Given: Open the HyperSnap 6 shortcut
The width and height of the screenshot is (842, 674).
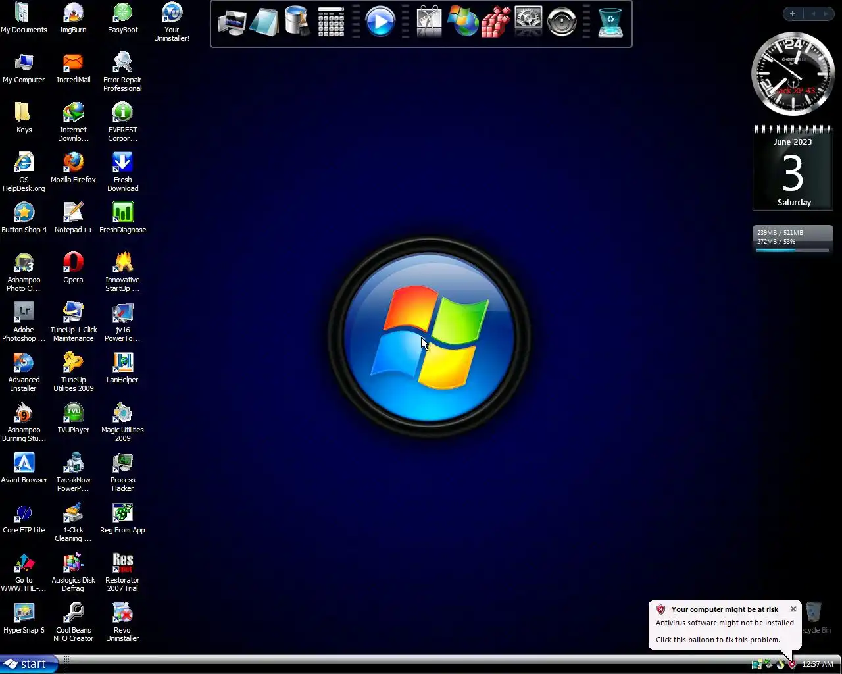Looking at the screenshot, I should (24, 619).
